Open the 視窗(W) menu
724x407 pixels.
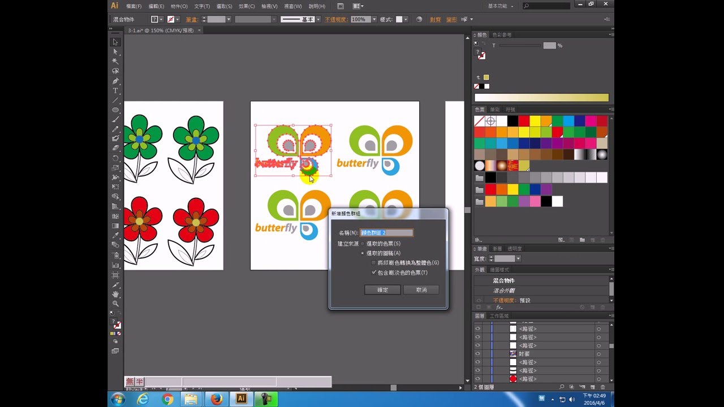(293, 6)
